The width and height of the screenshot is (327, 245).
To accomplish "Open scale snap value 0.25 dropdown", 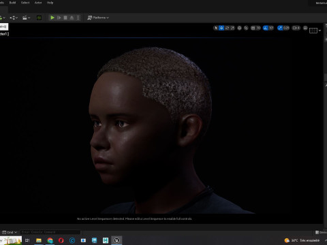I will click(x=286, y=28).
